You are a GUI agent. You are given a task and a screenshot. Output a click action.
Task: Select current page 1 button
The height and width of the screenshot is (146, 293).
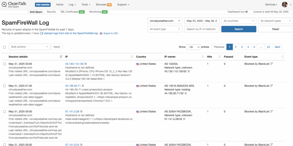coord(229,47)
